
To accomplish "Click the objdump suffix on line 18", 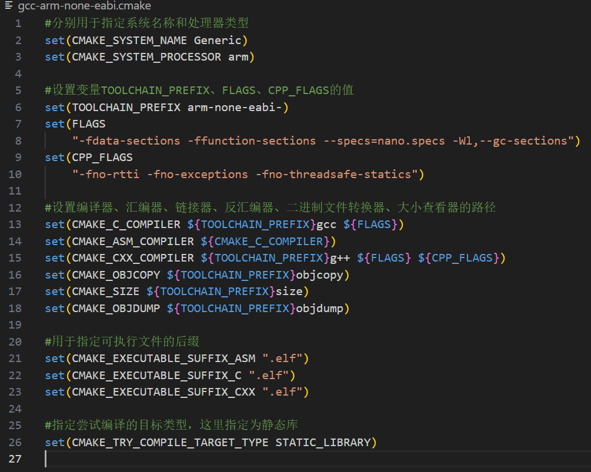I will [x=319, y=309].
